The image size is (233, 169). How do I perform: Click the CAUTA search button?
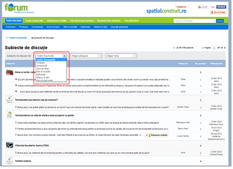tap(220, 21)
